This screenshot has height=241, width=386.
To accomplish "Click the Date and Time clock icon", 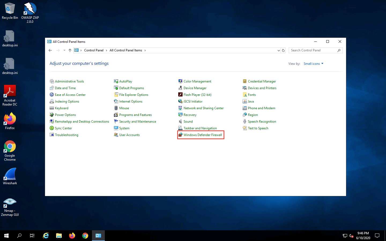I will (52, 88).
